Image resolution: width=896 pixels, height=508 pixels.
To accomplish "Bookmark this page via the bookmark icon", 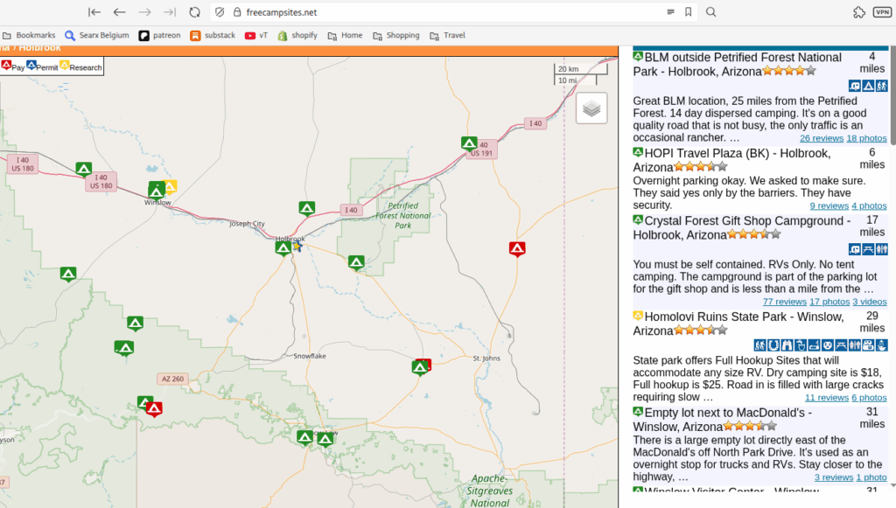I will (x=688, y=12).
